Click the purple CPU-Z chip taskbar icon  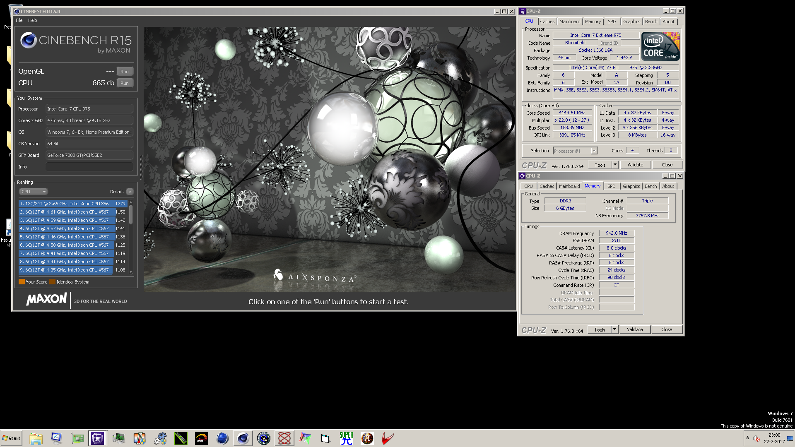pos(98,438)
